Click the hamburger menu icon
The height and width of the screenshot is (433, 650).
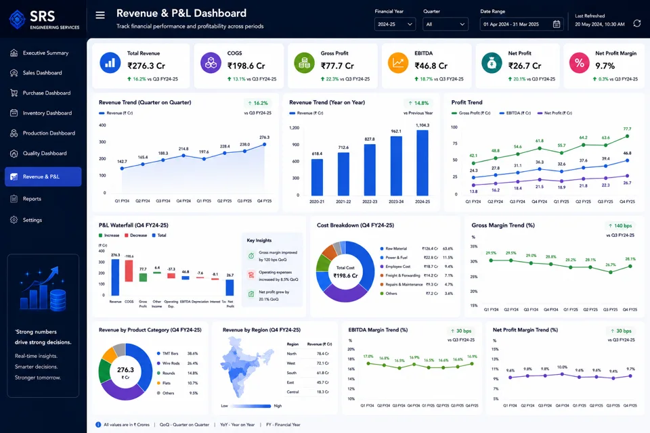100,16
